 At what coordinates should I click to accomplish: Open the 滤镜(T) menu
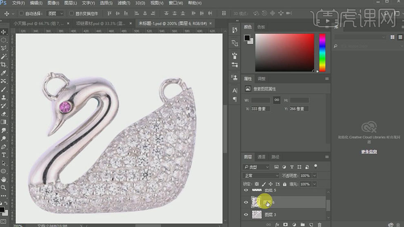pos(124,3)
